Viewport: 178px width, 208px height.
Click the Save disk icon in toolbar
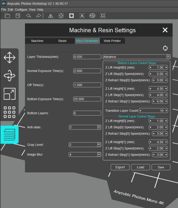[18, 16]
